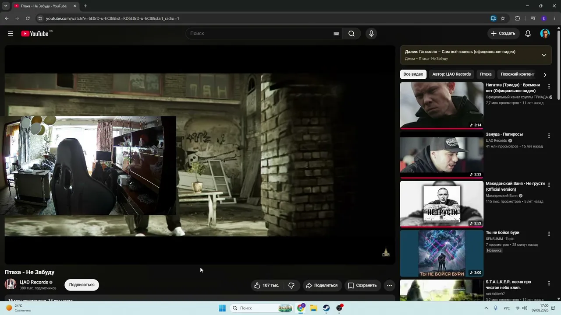The height and width of the screenshot is (315, 561).
Task: Click the magnifier search button
Action: pyautogui.click(x=352, y=34)
